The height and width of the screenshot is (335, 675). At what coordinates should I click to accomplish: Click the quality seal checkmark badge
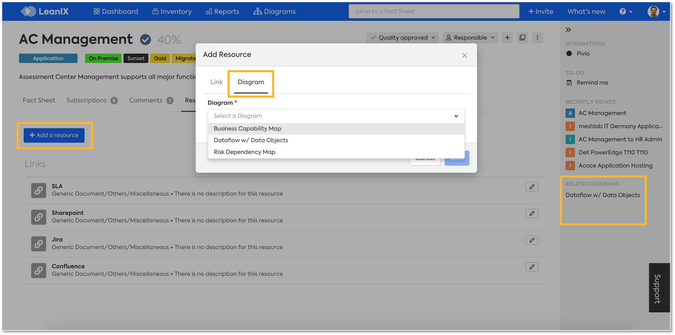tap(145, 40)
